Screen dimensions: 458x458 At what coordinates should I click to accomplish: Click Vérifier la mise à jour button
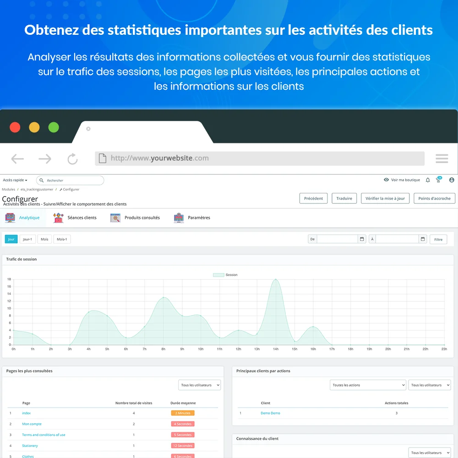385,198
